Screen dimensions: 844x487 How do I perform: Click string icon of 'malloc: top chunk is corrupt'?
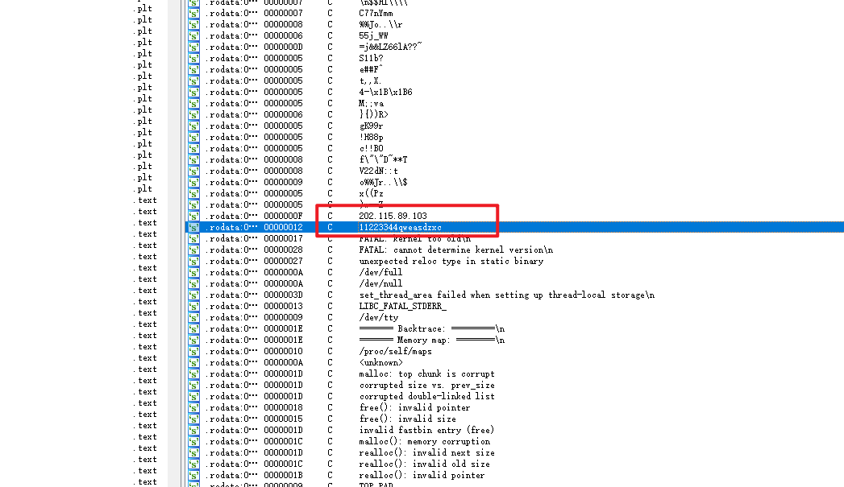point(193,374)
